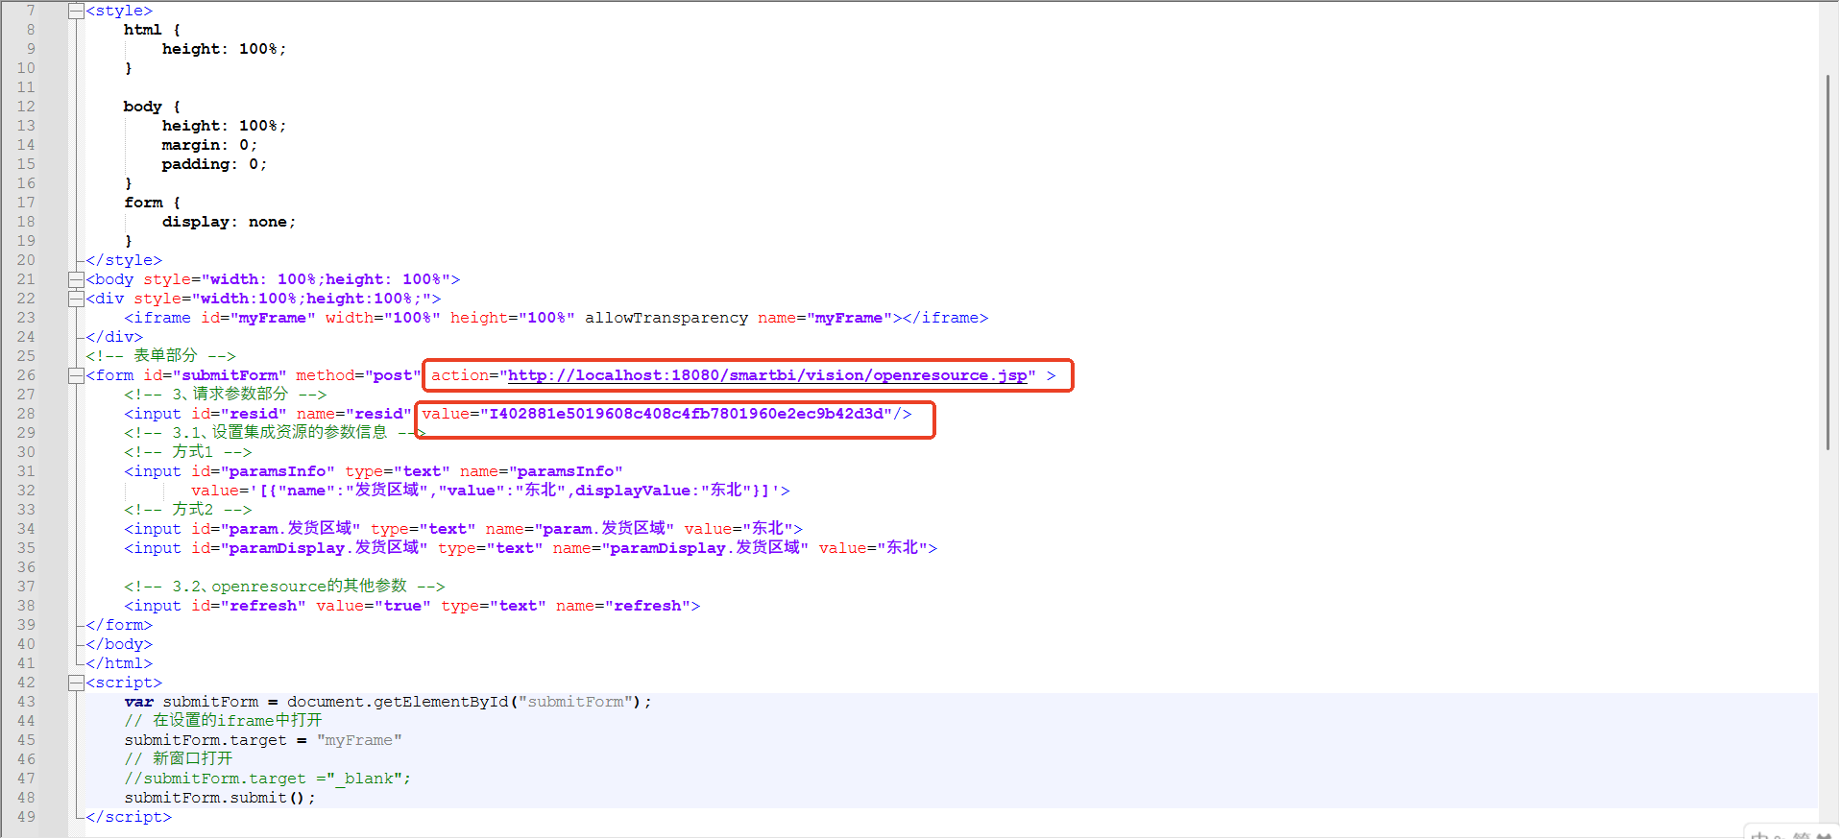
Task: Click the closing </form> tag
Action: pyautogui.click(x=119, y=625)
